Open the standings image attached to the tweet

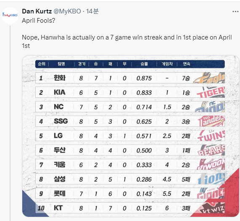[x=131, y=136]
